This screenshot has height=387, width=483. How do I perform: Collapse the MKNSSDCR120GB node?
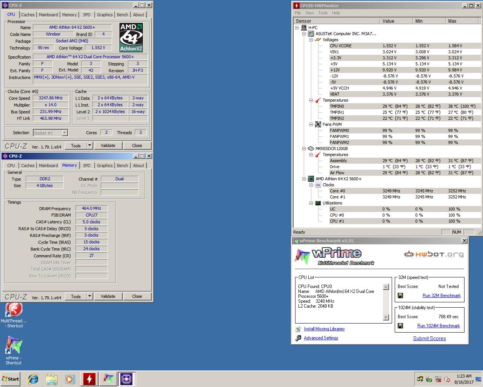304,149
